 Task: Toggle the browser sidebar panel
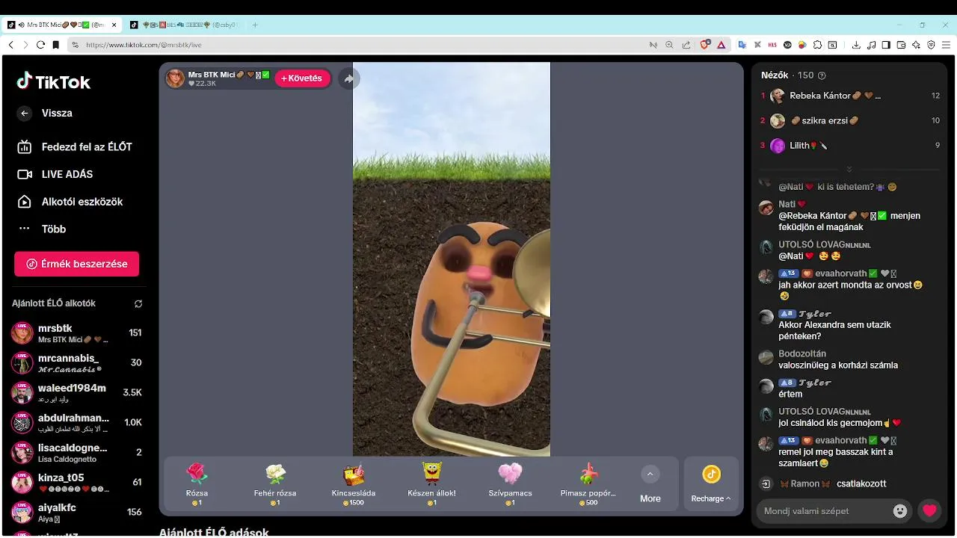point(886,45)
